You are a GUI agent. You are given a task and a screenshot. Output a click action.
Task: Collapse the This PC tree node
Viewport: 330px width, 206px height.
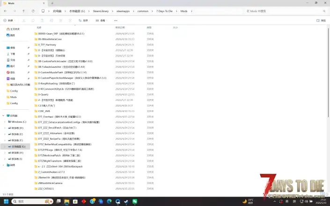(3, 116)
